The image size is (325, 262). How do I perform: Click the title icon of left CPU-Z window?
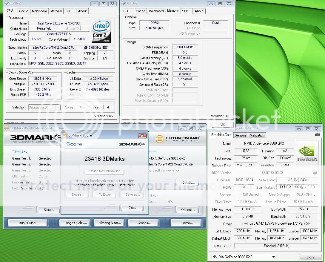[7, 3]
